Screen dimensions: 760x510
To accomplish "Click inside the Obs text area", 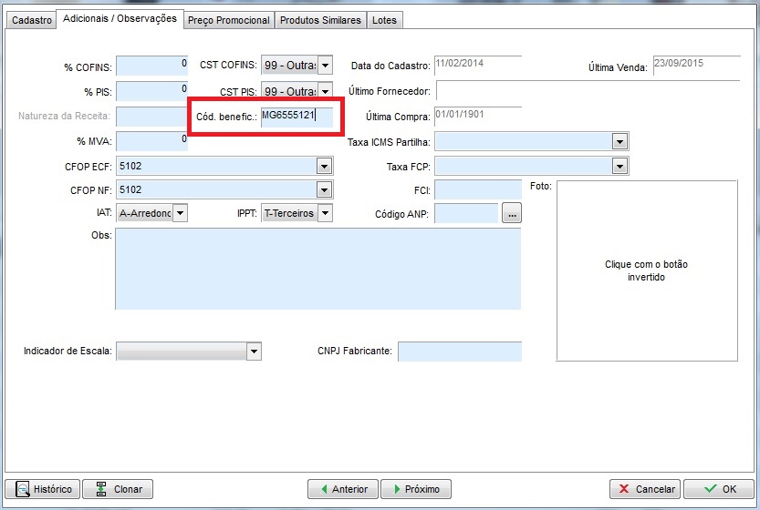I will coord(318,269).
